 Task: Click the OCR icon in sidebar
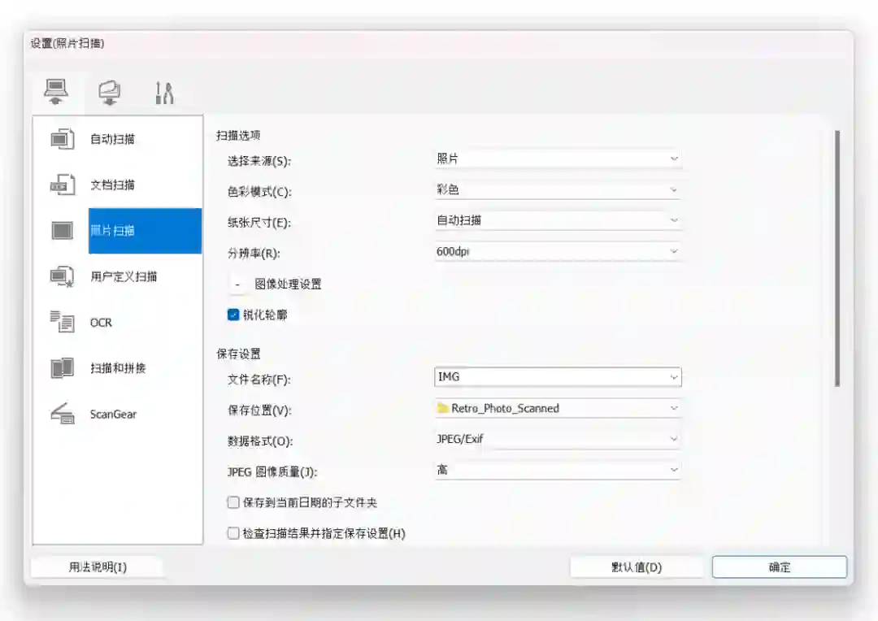tap(62, 322)
